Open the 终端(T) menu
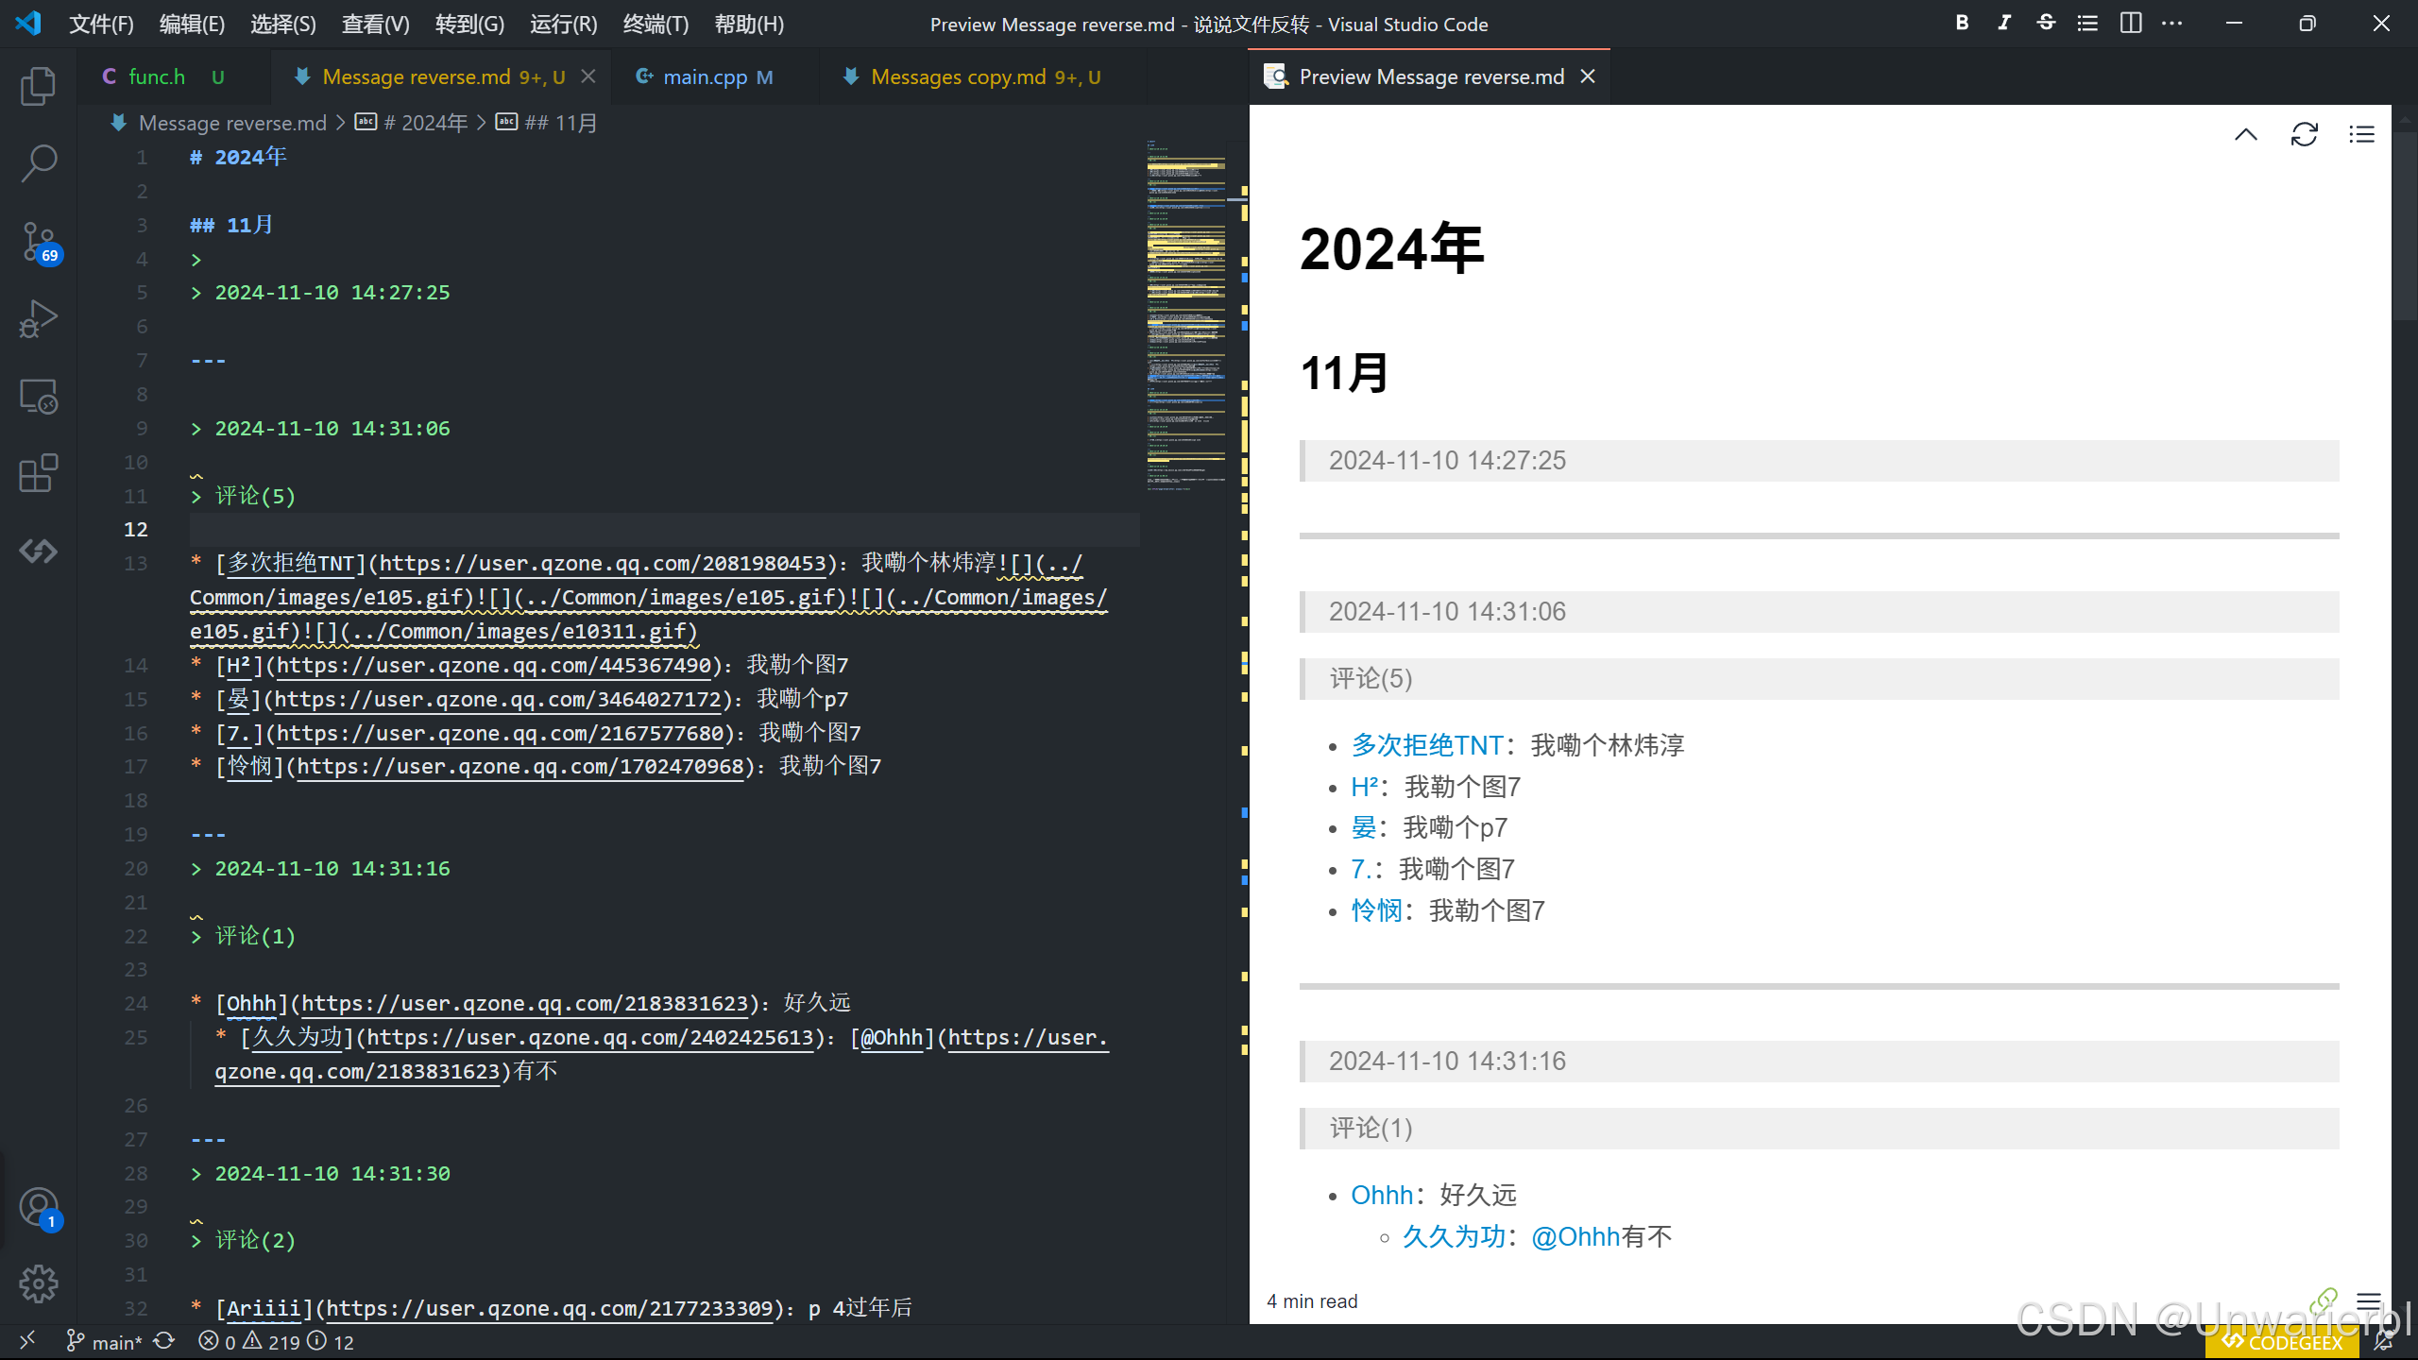This screenshot has height=1360, width=2418. tap(656, 25)
